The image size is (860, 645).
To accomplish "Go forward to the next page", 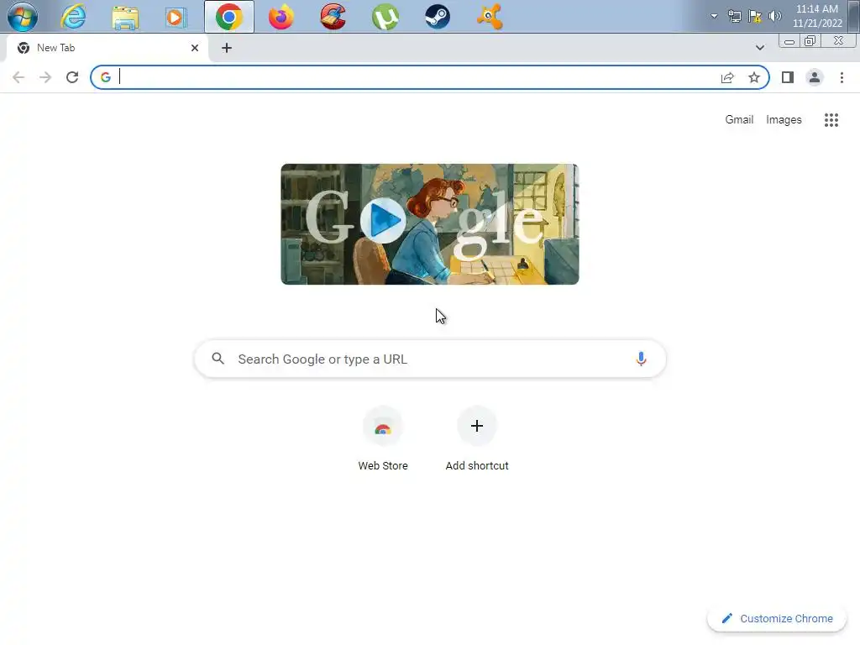I will [x=45, y=77].
